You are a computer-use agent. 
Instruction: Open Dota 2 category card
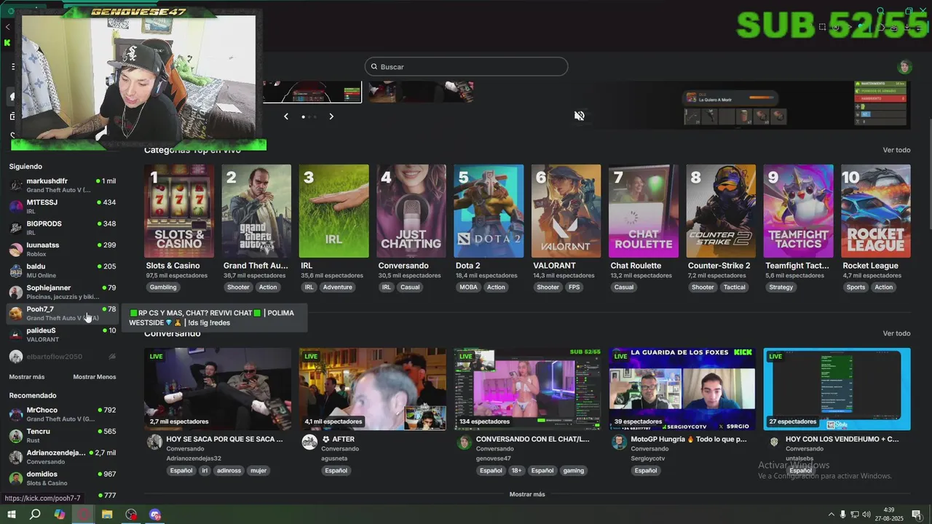click(x=489, y=211)
